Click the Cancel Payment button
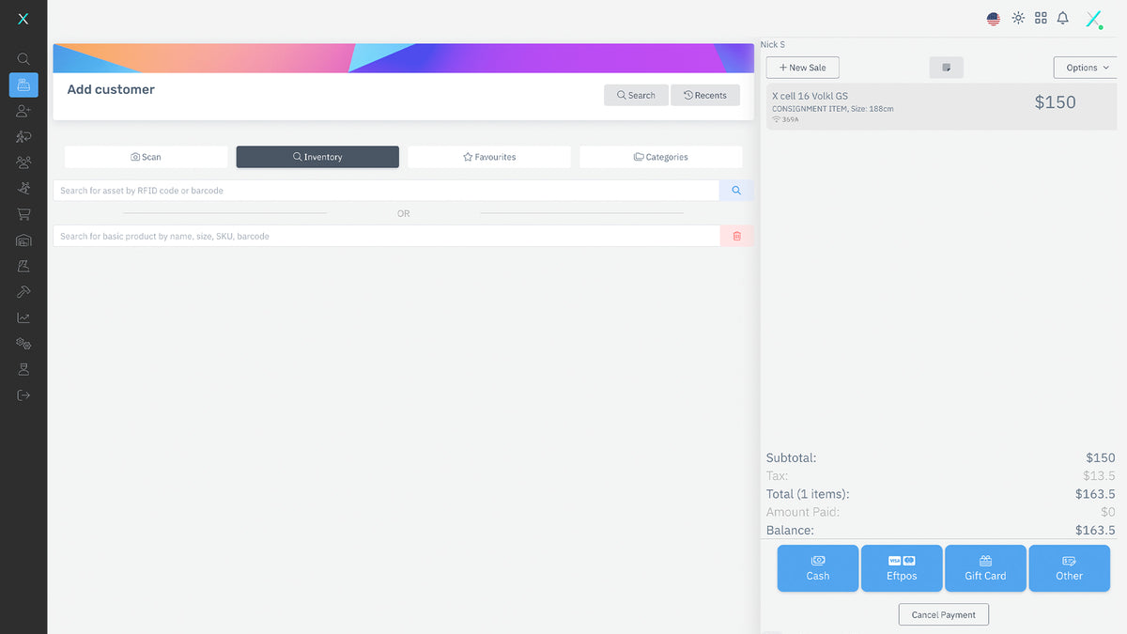The width and height of the screenshot is (1127, 634). 943,614
